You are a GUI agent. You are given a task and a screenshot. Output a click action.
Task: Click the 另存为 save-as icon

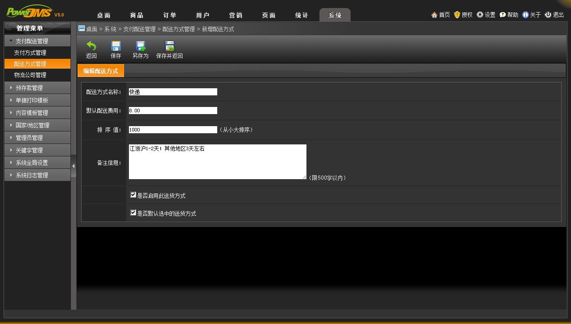pyautogui.click(x=141, y=46)
